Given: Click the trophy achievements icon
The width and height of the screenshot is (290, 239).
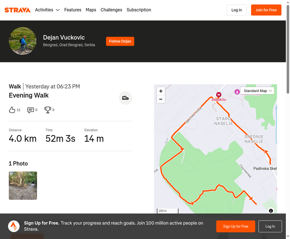Looking at the screenshot, I should click(48, 110).
